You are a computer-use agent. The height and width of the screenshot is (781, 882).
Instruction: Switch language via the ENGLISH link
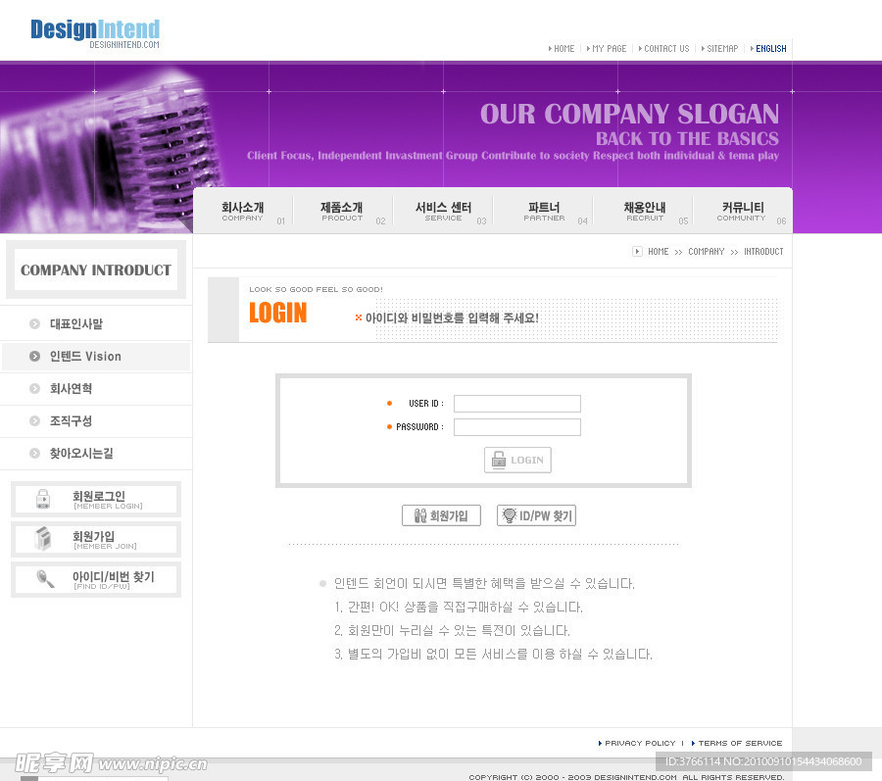[x=770, y=48]
